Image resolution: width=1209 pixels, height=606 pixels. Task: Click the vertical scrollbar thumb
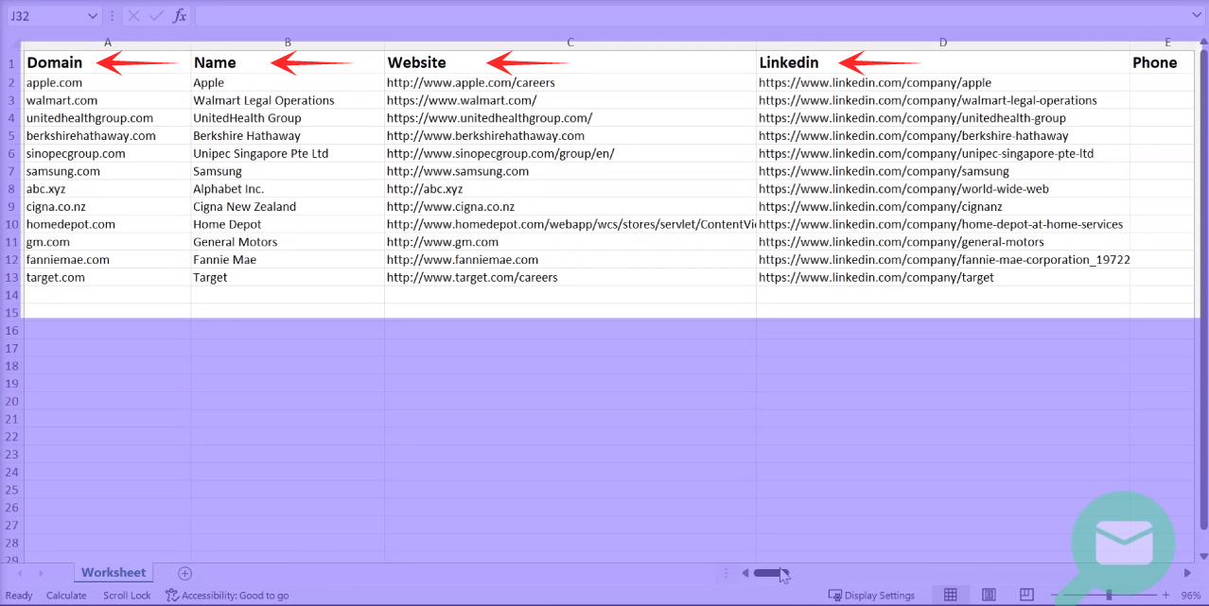tap(1202, 290)
